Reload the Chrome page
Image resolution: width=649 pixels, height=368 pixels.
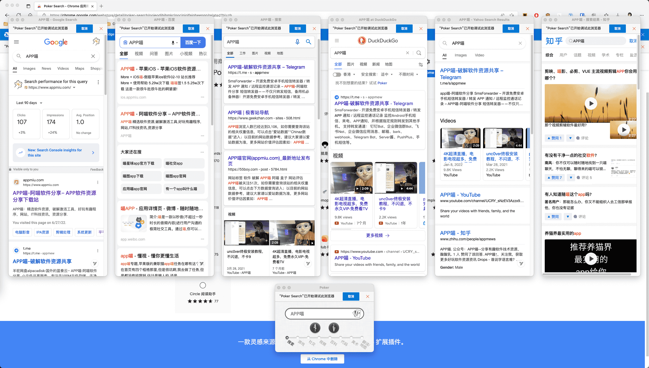point(19,15)
